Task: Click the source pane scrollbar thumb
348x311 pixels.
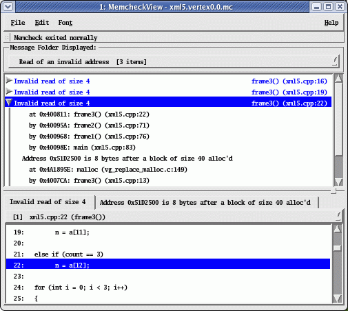Action: (337, 248)
